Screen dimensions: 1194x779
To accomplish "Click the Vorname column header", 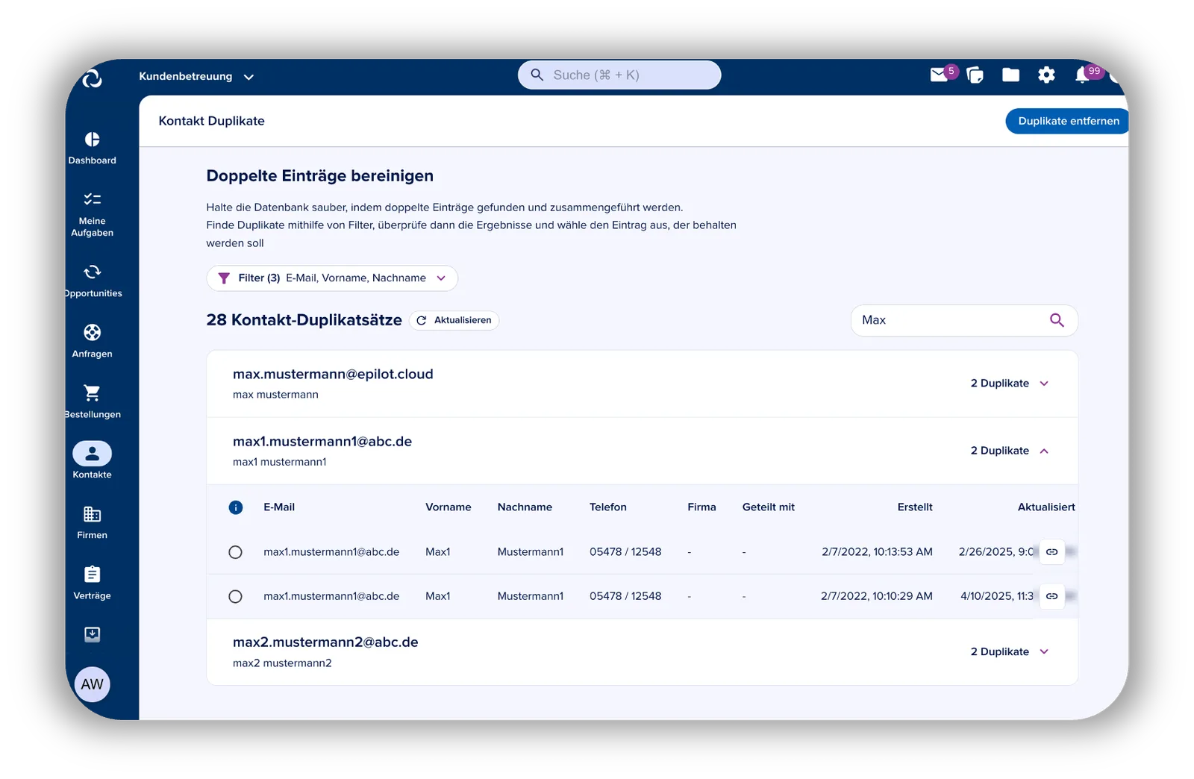I will 448,507.
